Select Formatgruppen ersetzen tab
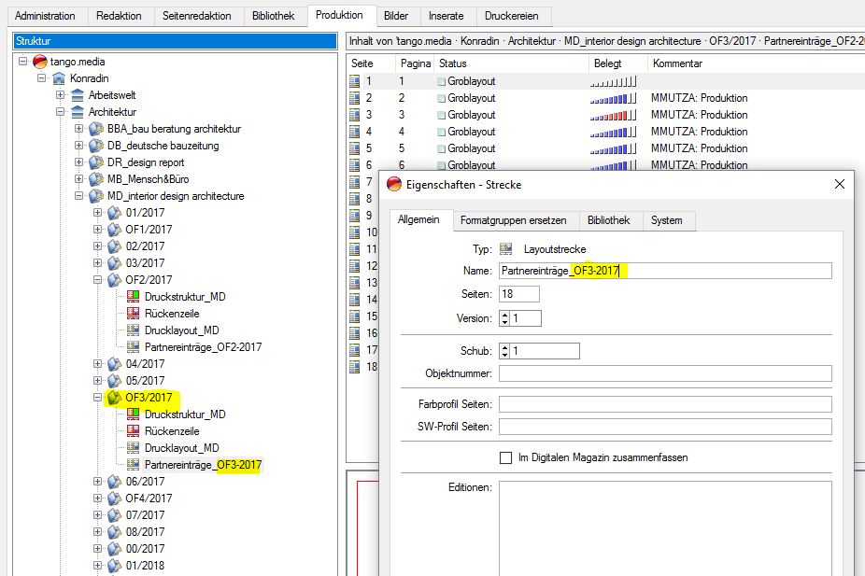865x576 pixels. pos(513,220)
